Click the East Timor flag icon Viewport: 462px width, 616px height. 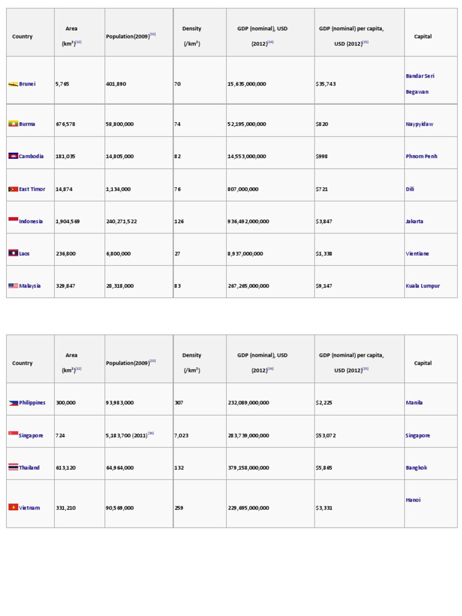coord(13,189)
